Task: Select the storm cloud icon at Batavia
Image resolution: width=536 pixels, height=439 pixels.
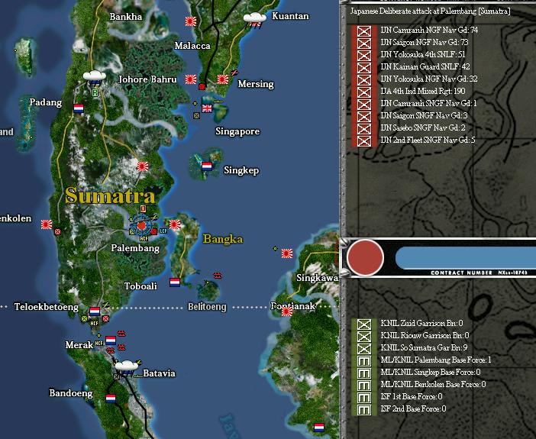Action: click(127, 367)
